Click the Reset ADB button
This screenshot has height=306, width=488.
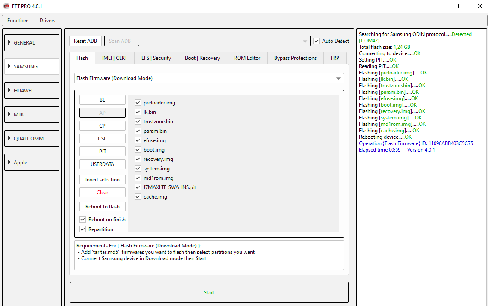(x=85, y=41)
